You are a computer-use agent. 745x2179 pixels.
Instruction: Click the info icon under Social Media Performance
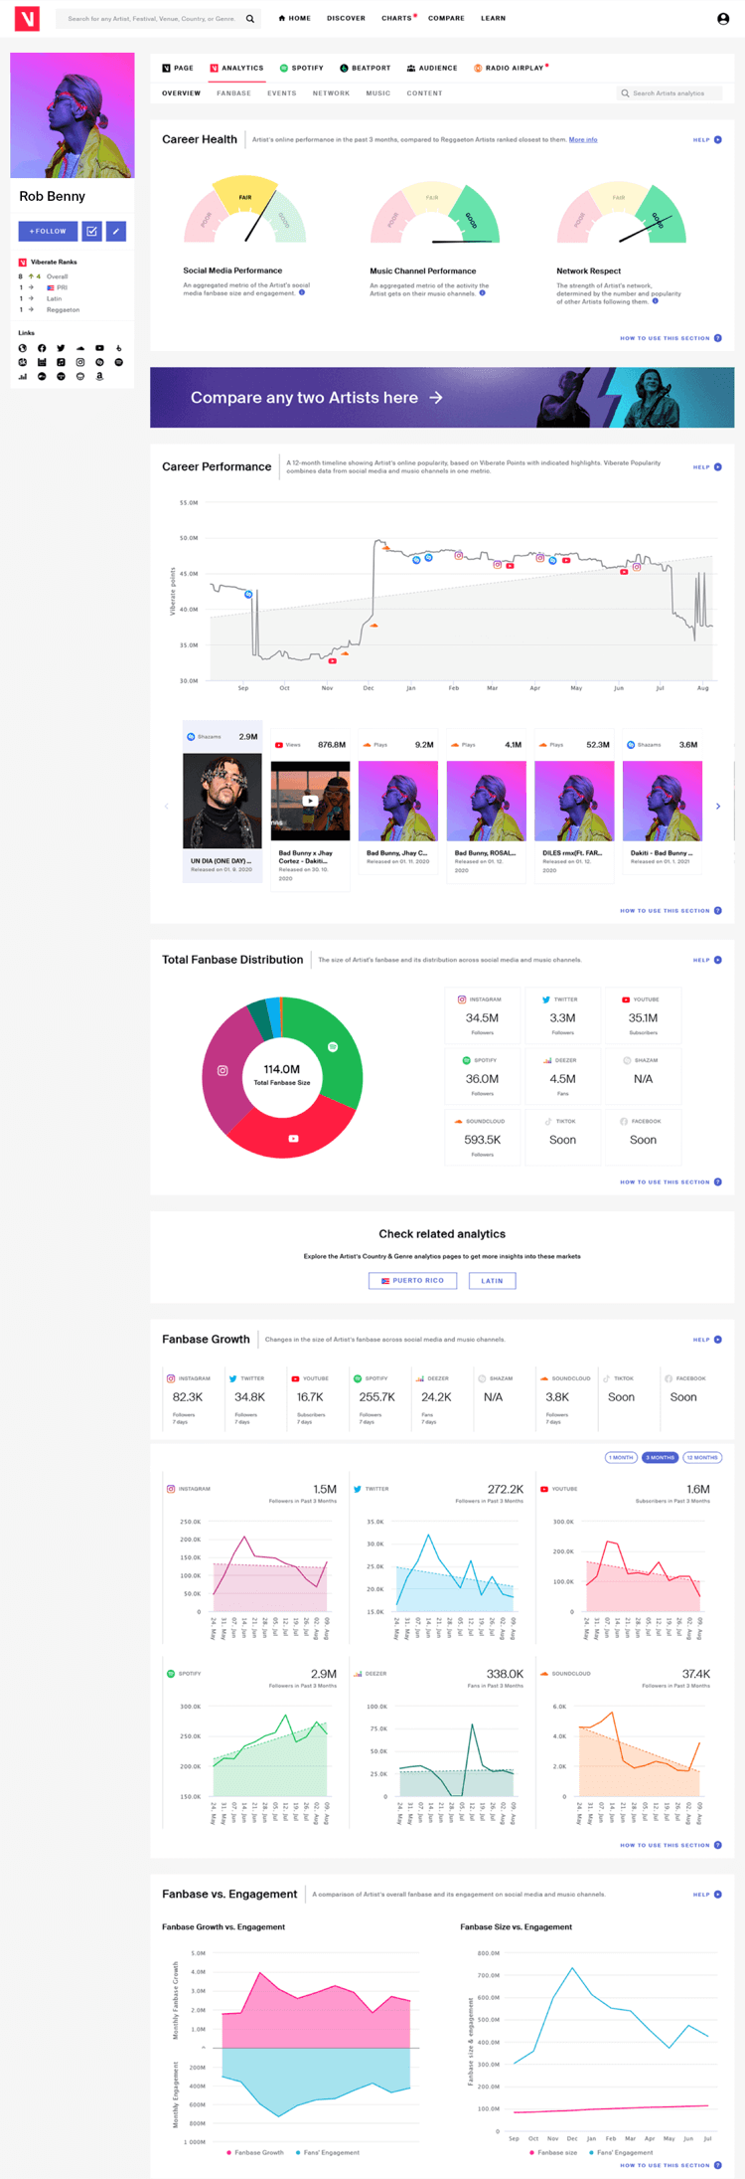(302, 292)
